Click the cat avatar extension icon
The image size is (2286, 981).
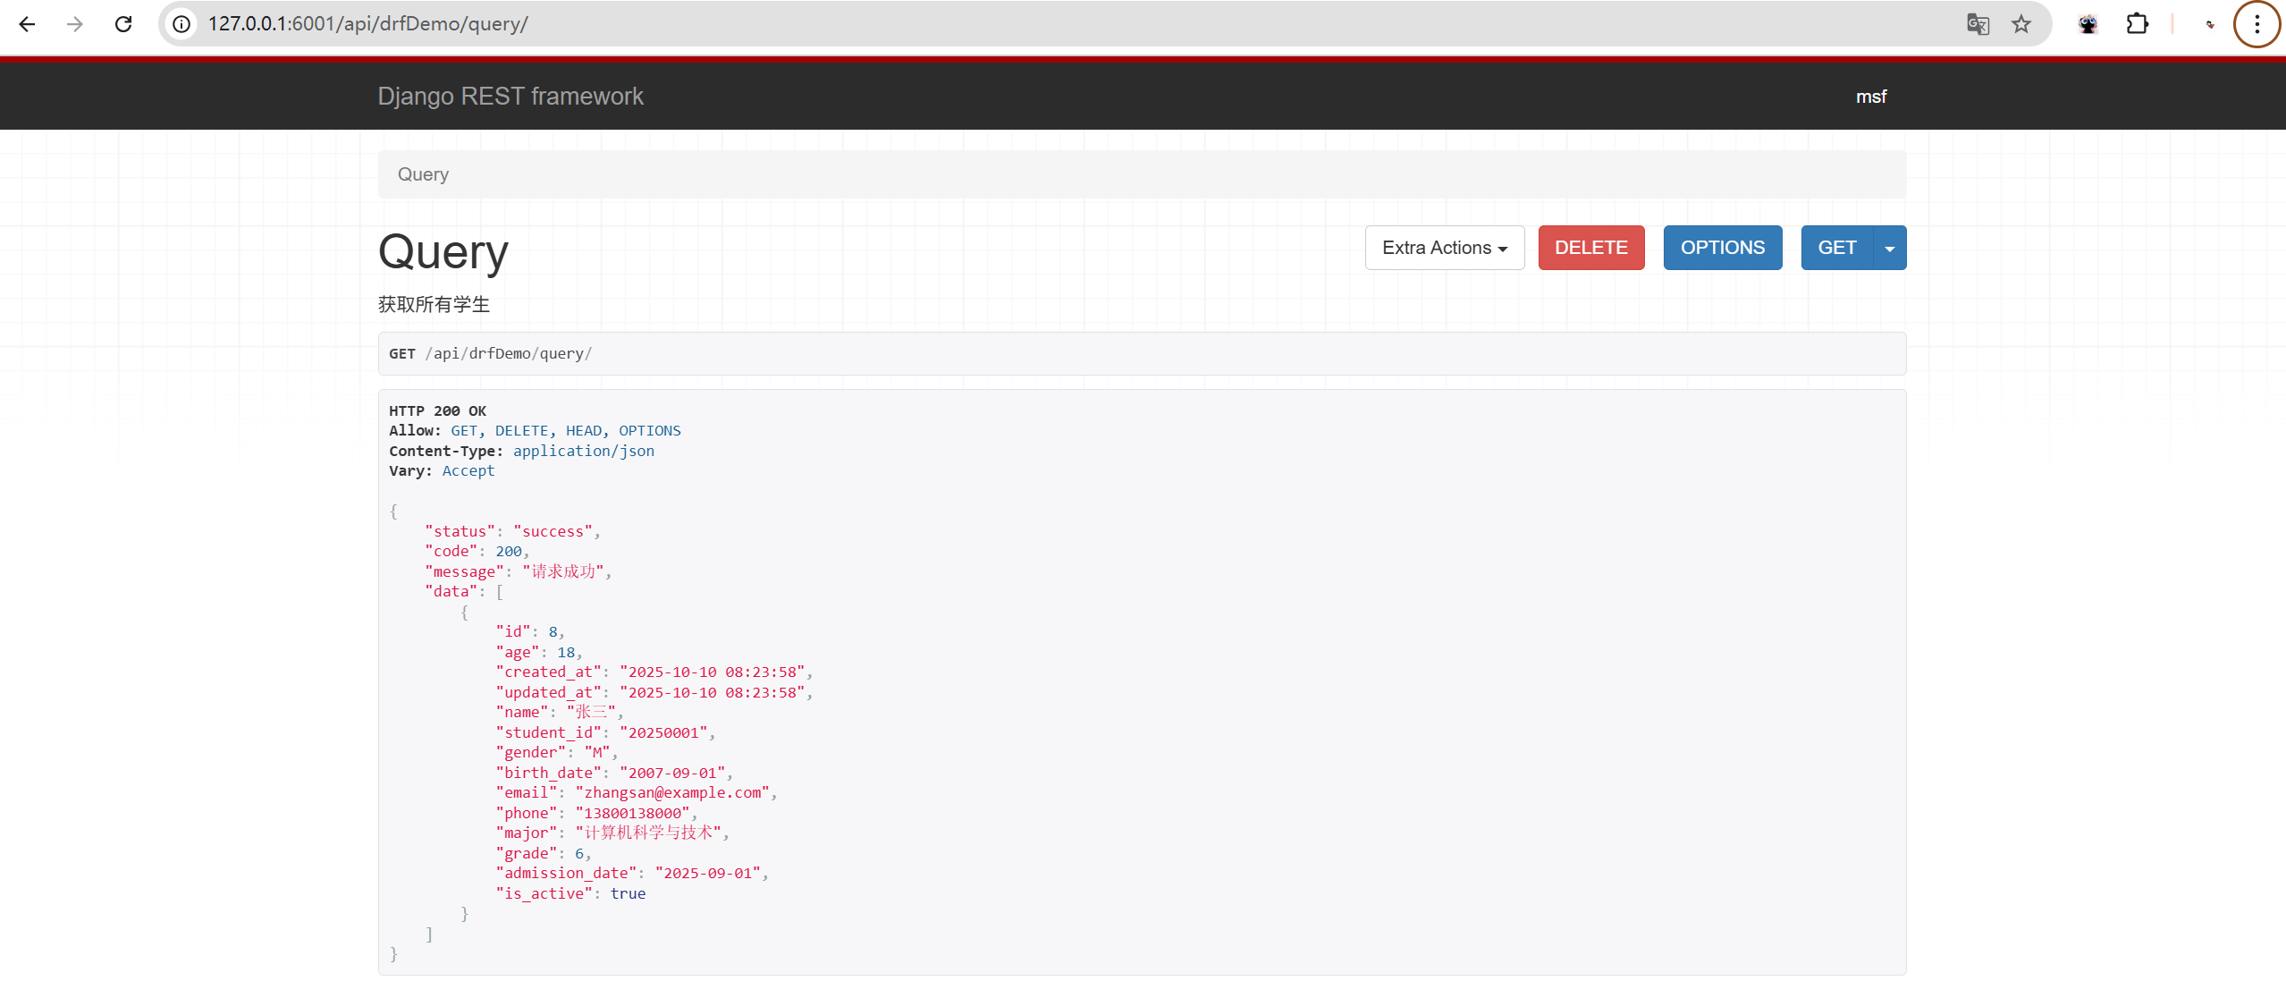click(2088, 24)
